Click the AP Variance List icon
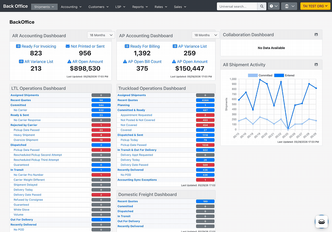 tap(175, 46)
